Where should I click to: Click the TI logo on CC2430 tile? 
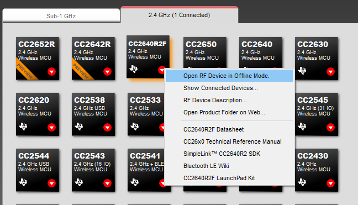click(302, 182)
